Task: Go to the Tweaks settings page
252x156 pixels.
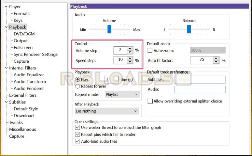Action: coord(16,123)
